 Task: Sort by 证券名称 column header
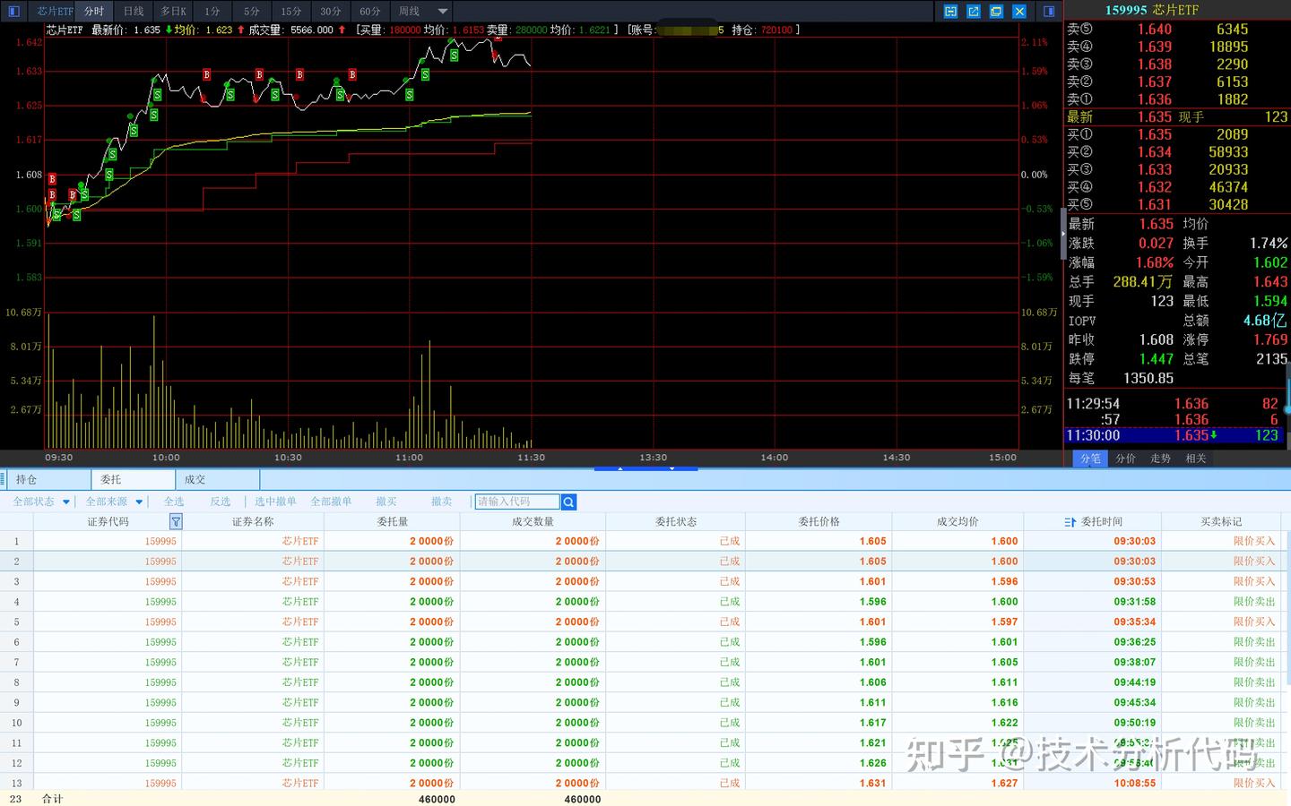click(253, 521)
